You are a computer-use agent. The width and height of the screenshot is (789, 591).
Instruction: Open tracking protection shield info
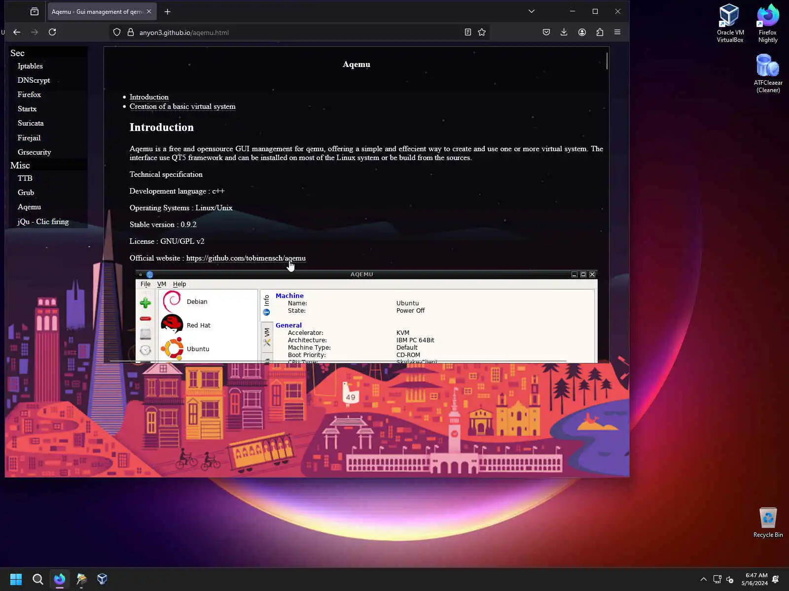pyautogui.click(x=117, y=32)
